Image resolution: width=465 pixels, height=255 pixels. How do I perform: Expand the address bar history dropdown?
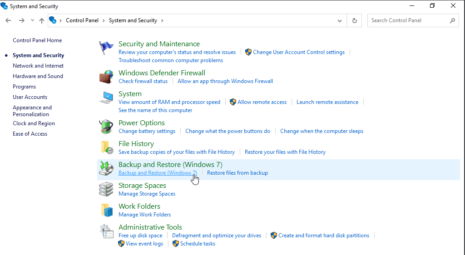pos(340,20)
